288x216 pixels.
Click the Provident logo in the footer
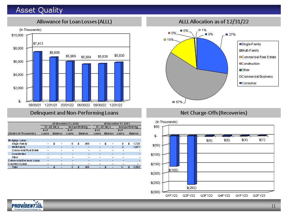27,205
